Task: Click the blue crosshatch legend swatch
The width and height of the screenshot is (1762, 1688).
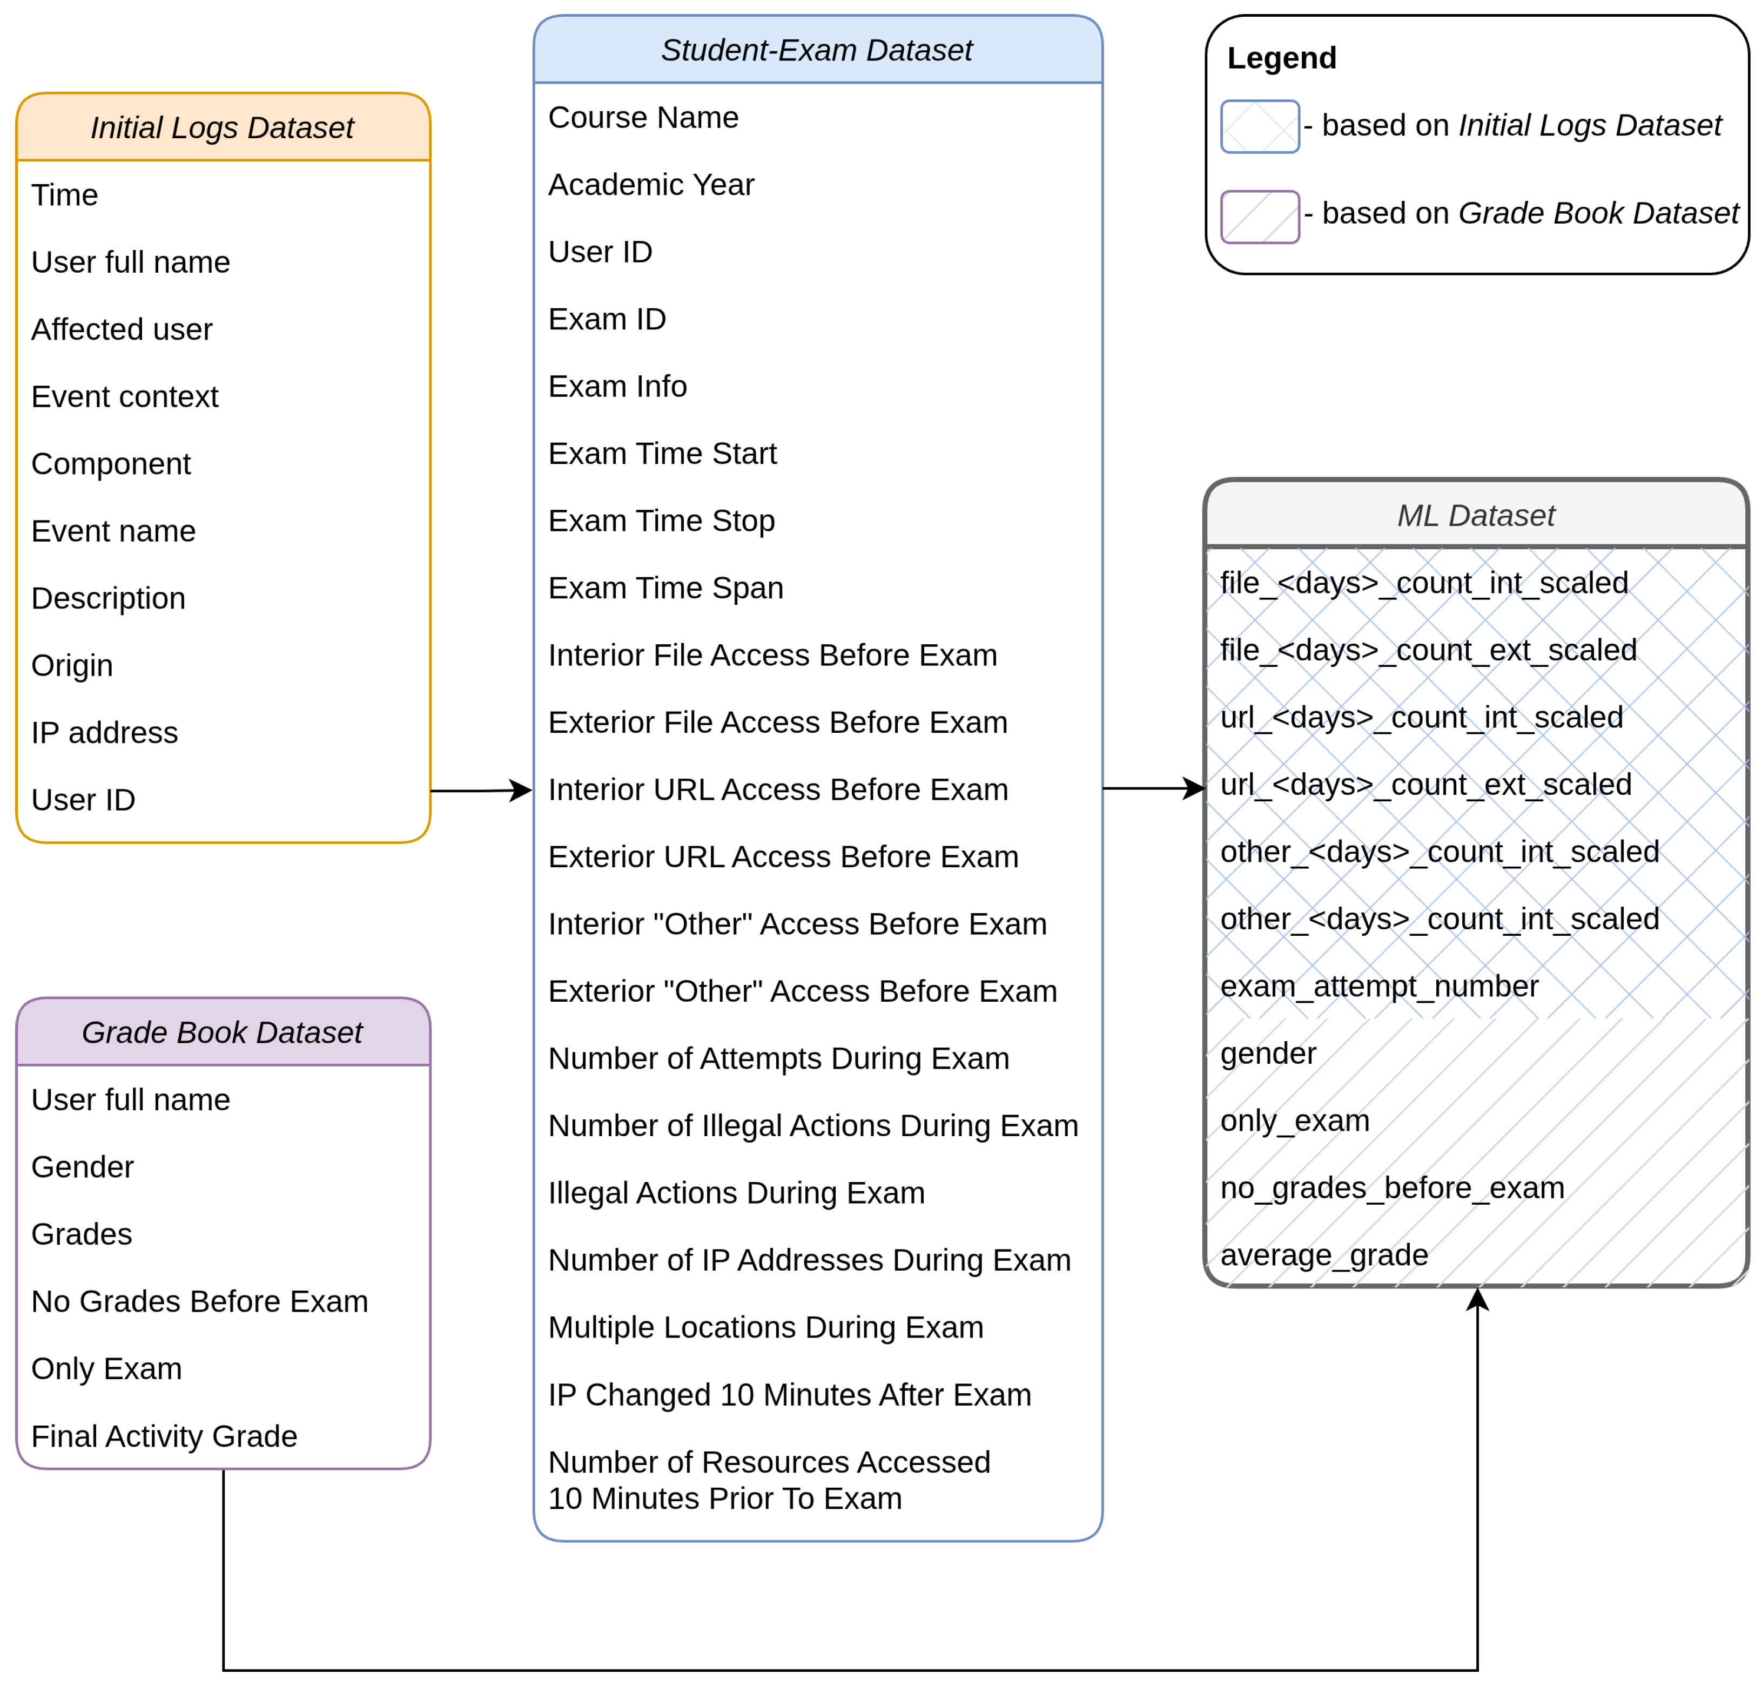Action: click(x=1260, y=127)
